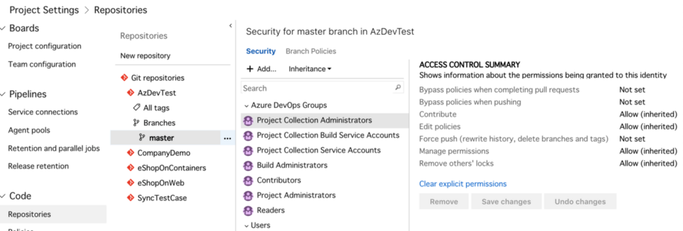Click the Project Collection Administrators group icon
This screenshot has height=231, width=683.
[248, 120]
